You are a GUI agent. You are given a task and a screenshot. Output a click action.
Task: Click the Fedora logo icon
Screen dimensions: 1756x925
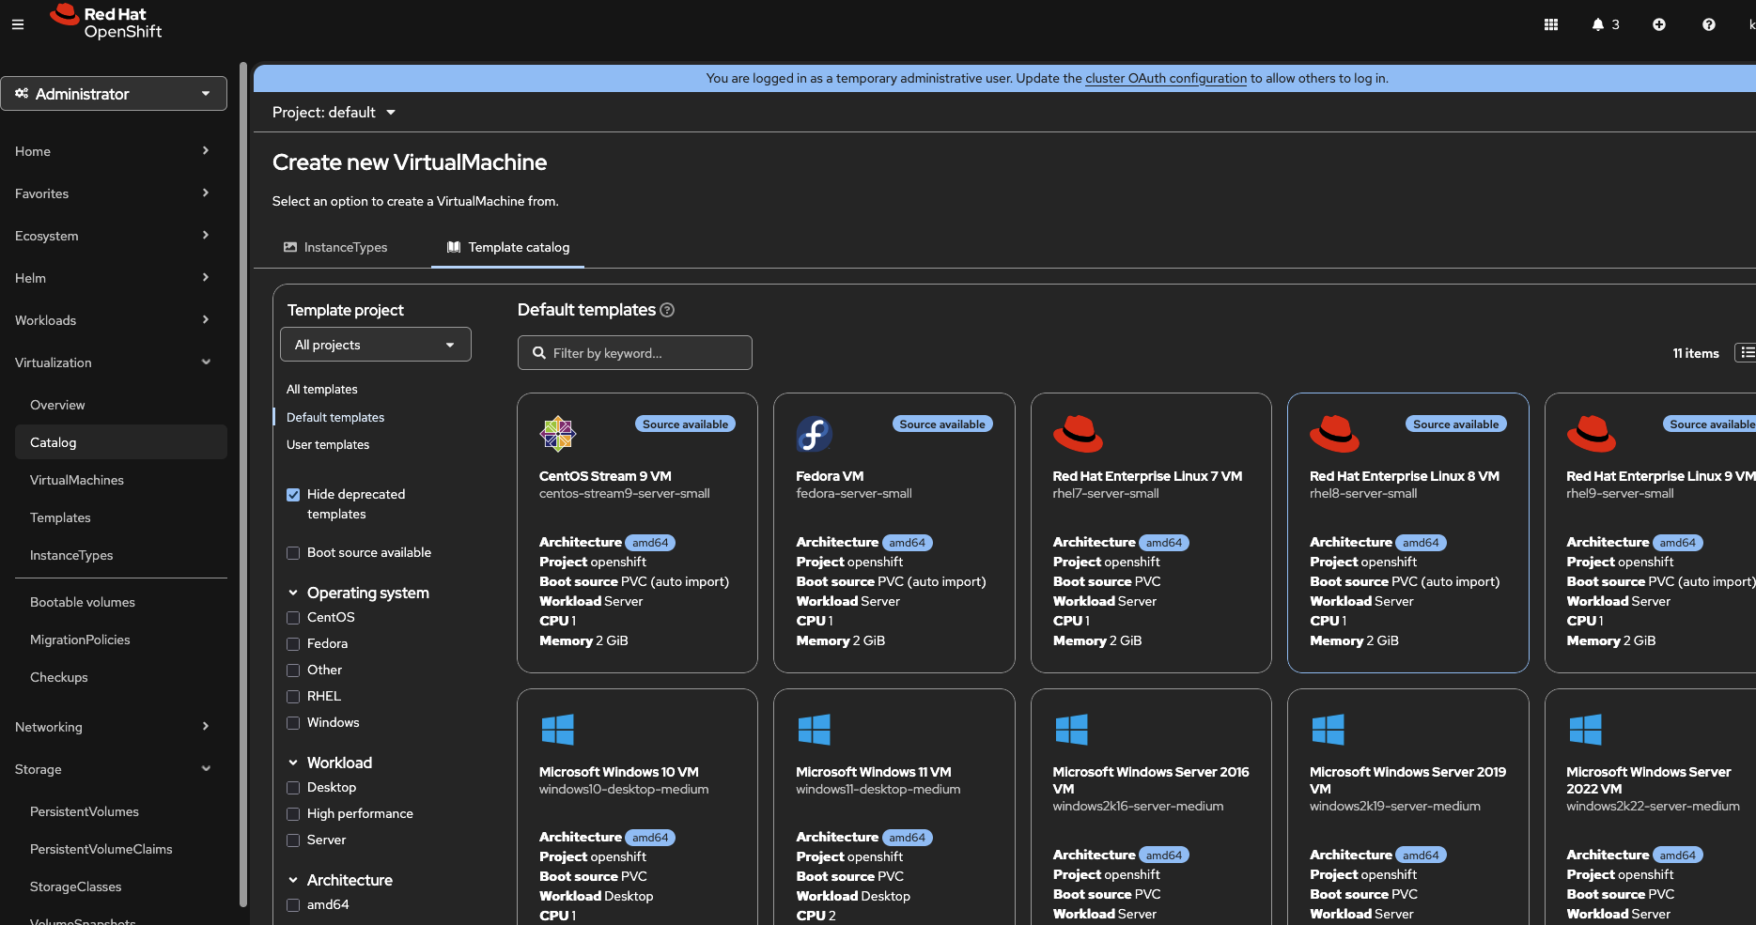(814, 434)
